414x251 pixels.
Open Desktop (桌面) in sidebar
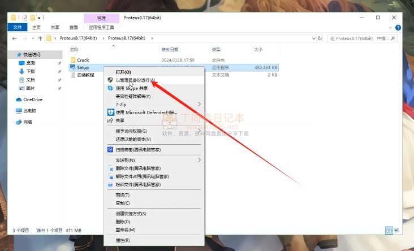pos(31,63)
